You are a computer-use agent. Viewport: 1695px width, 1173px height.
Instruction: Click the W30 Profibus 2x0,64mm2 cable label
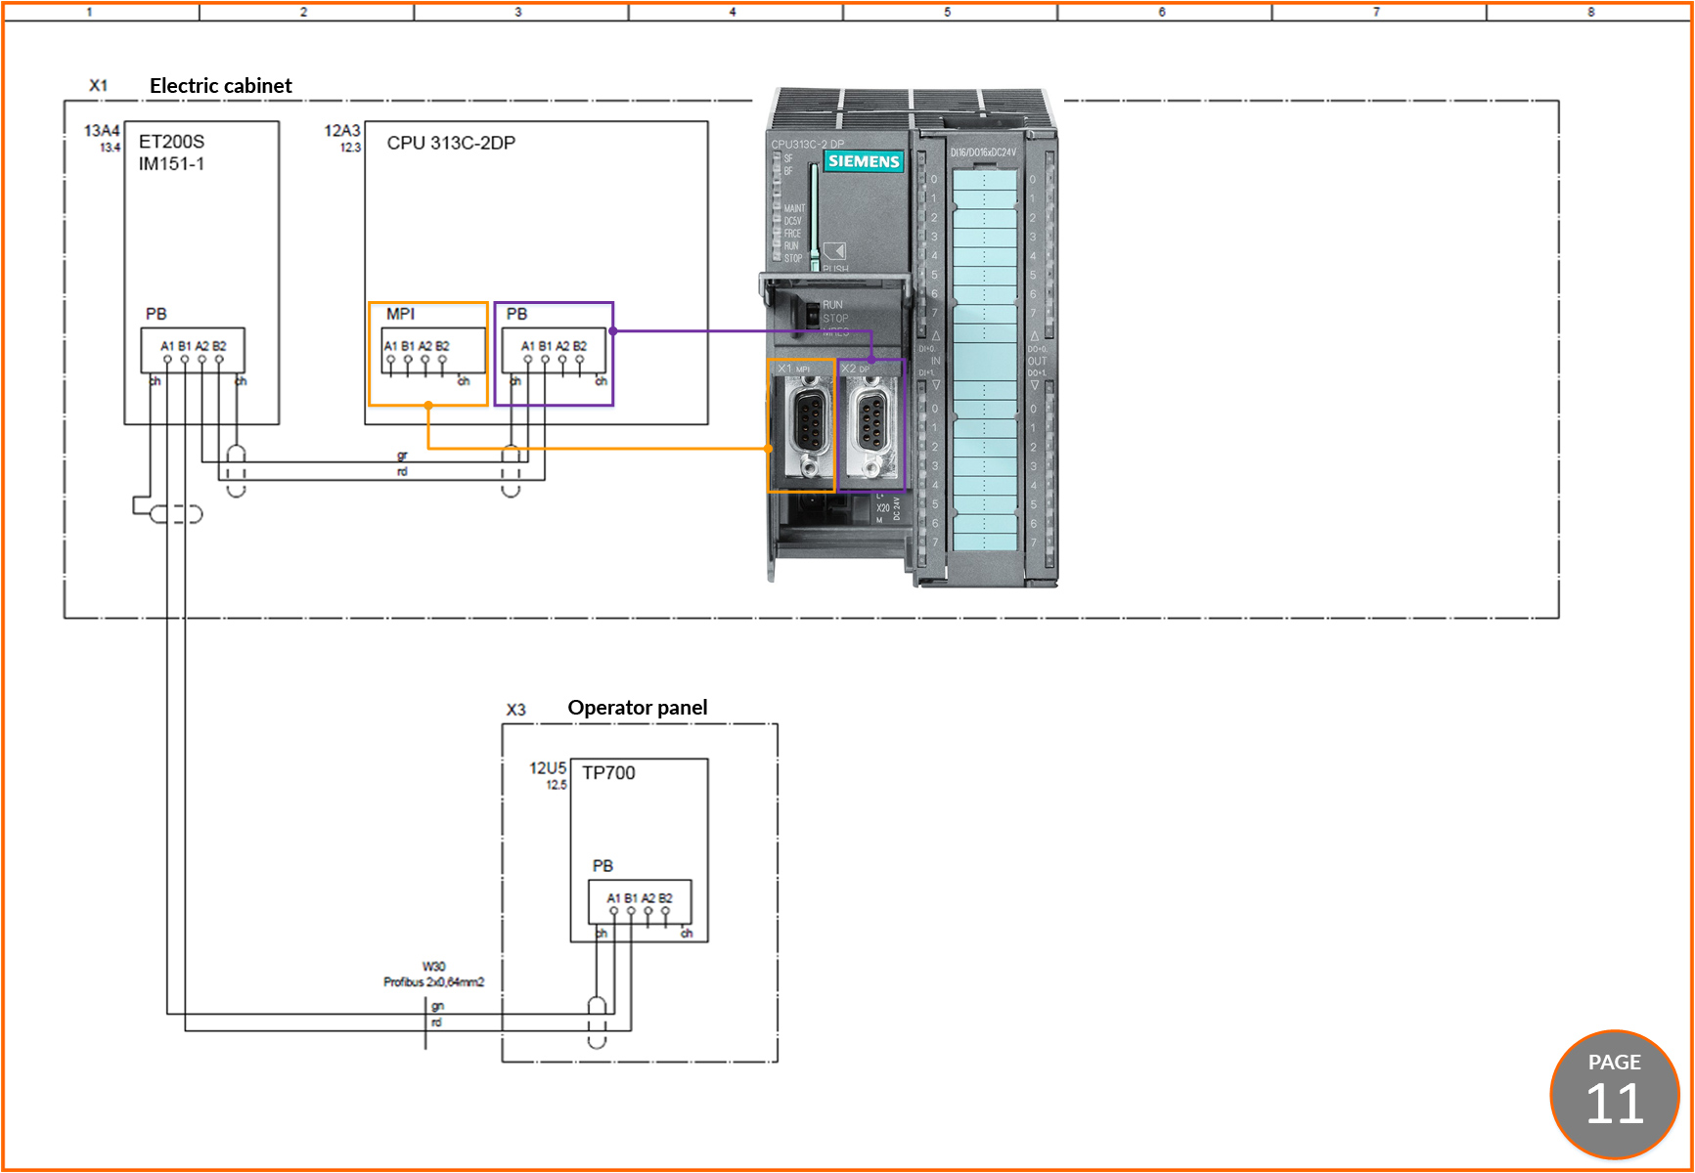(433, 974)
